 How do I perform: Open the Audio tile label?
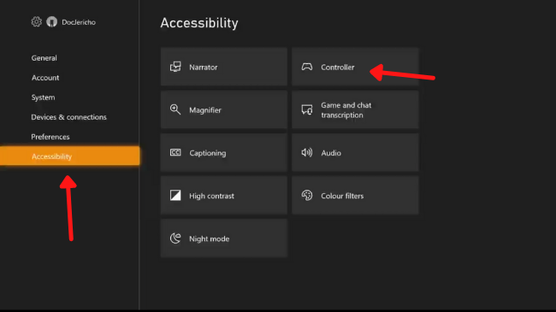(331, 153)
